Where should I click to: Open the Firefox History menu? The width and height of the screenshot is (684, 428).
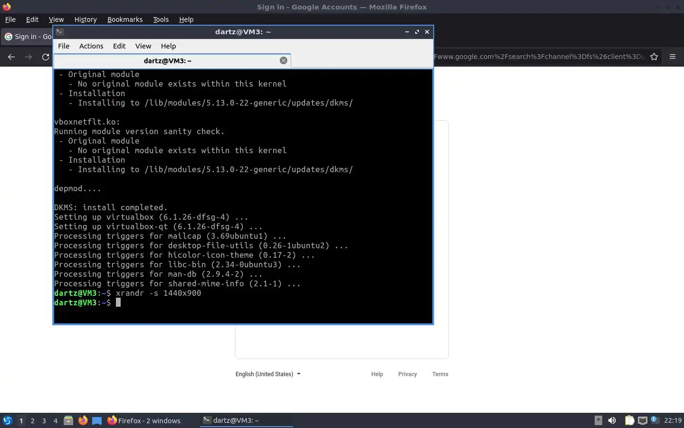(x=85, y=19)
